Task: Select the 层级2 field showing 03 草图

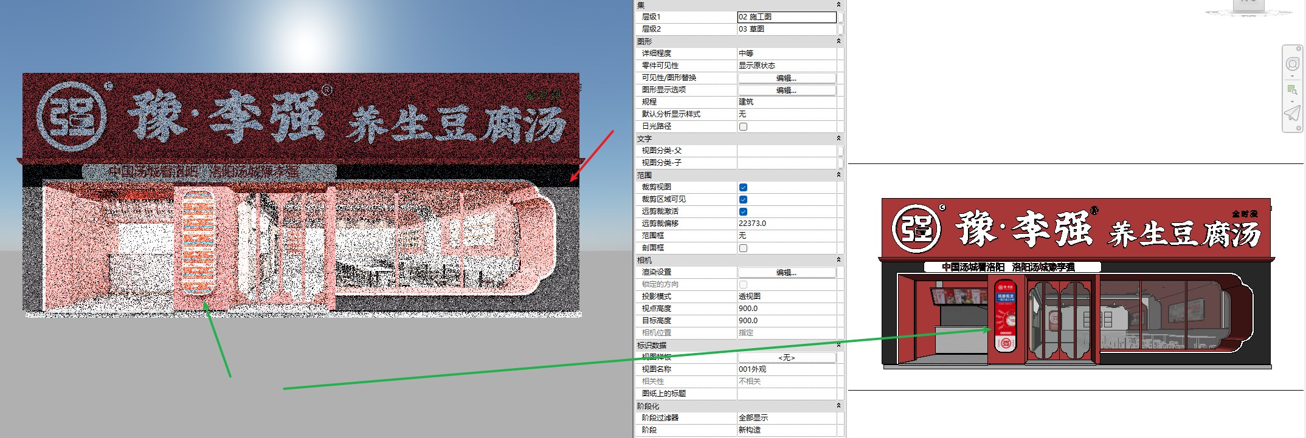Action: [787, 29]
